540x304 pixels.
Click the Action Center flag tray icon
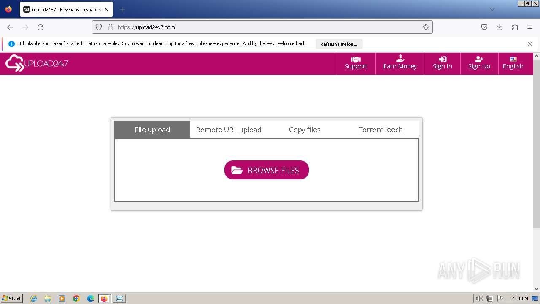coord(500,299)
